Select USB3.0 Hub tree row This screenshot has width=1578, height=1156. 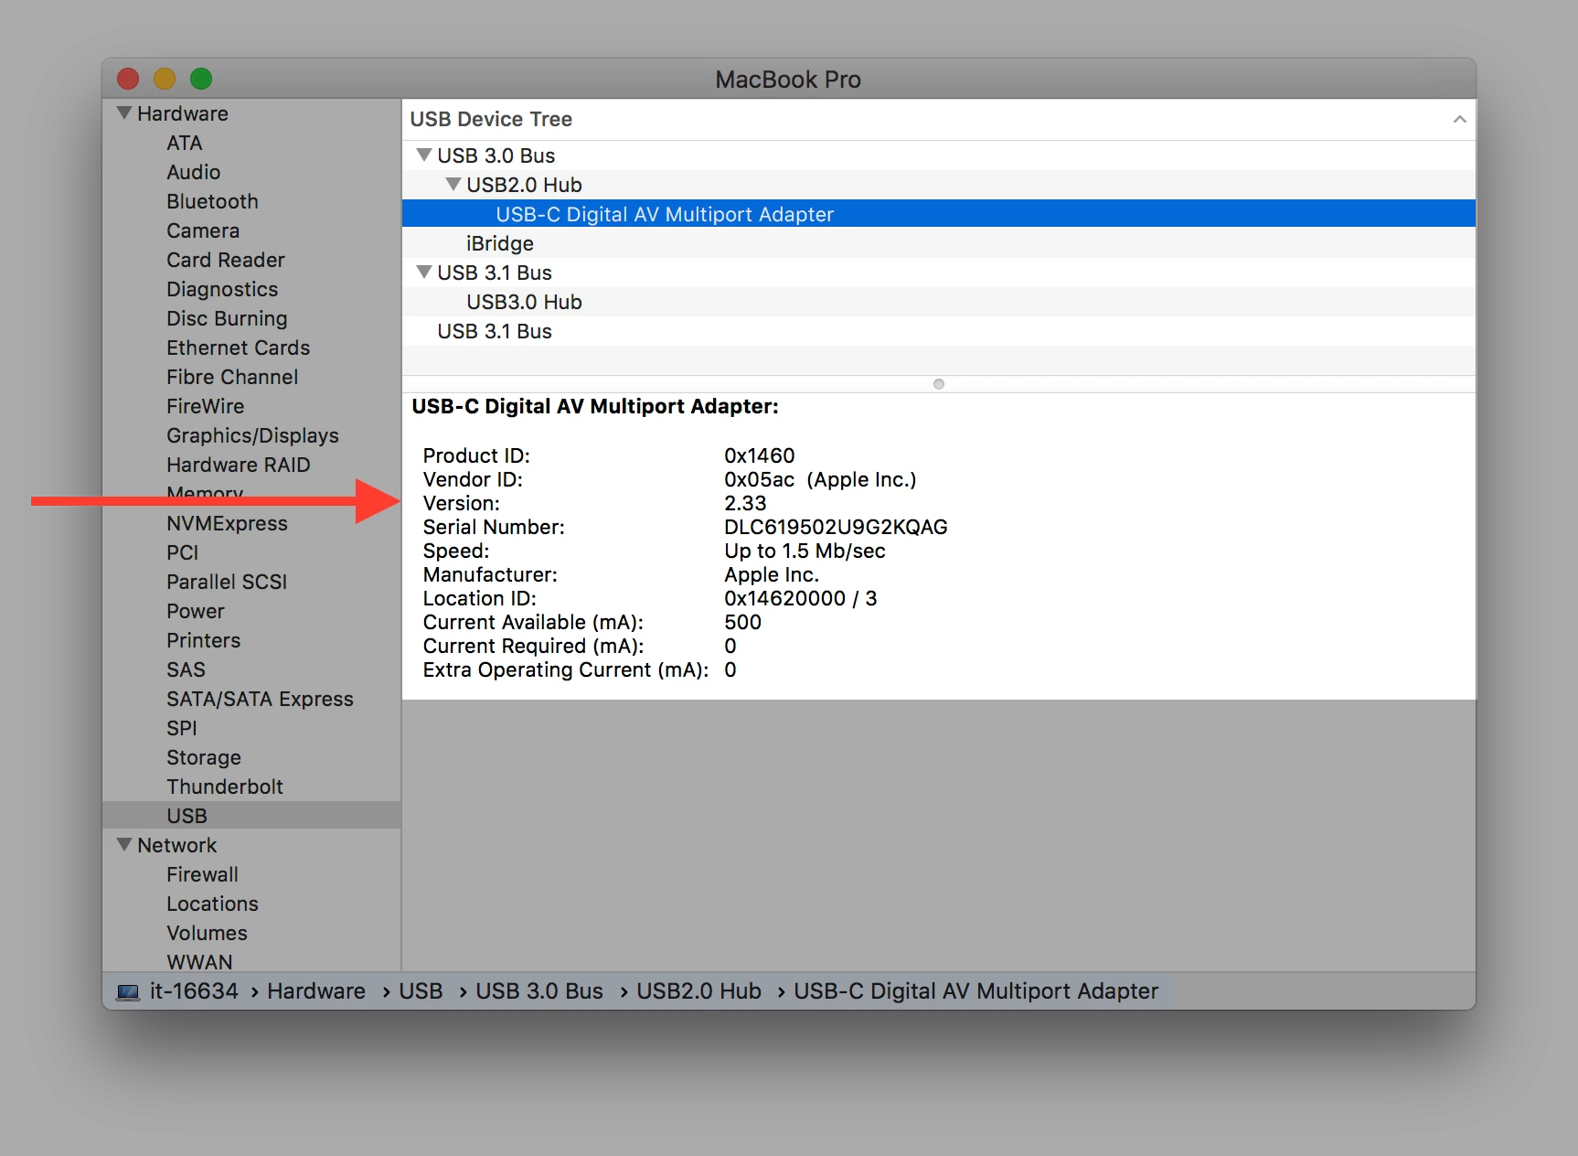click(939, 302)
